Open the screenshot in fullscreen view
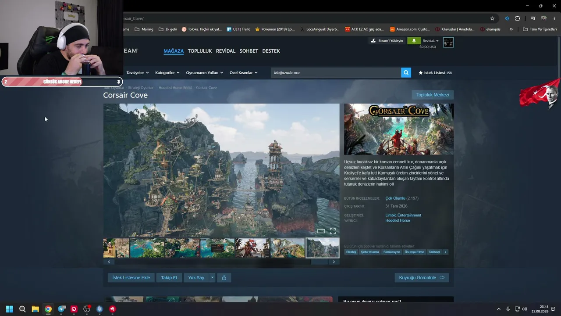The width and height of the screenshot is (561, 316). [333, 231]
